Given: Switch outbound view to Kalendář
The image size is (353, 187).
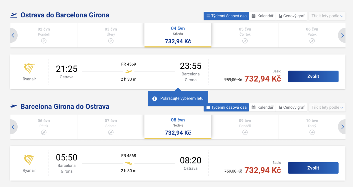Looking at the screenshot, I should point(263,16).
